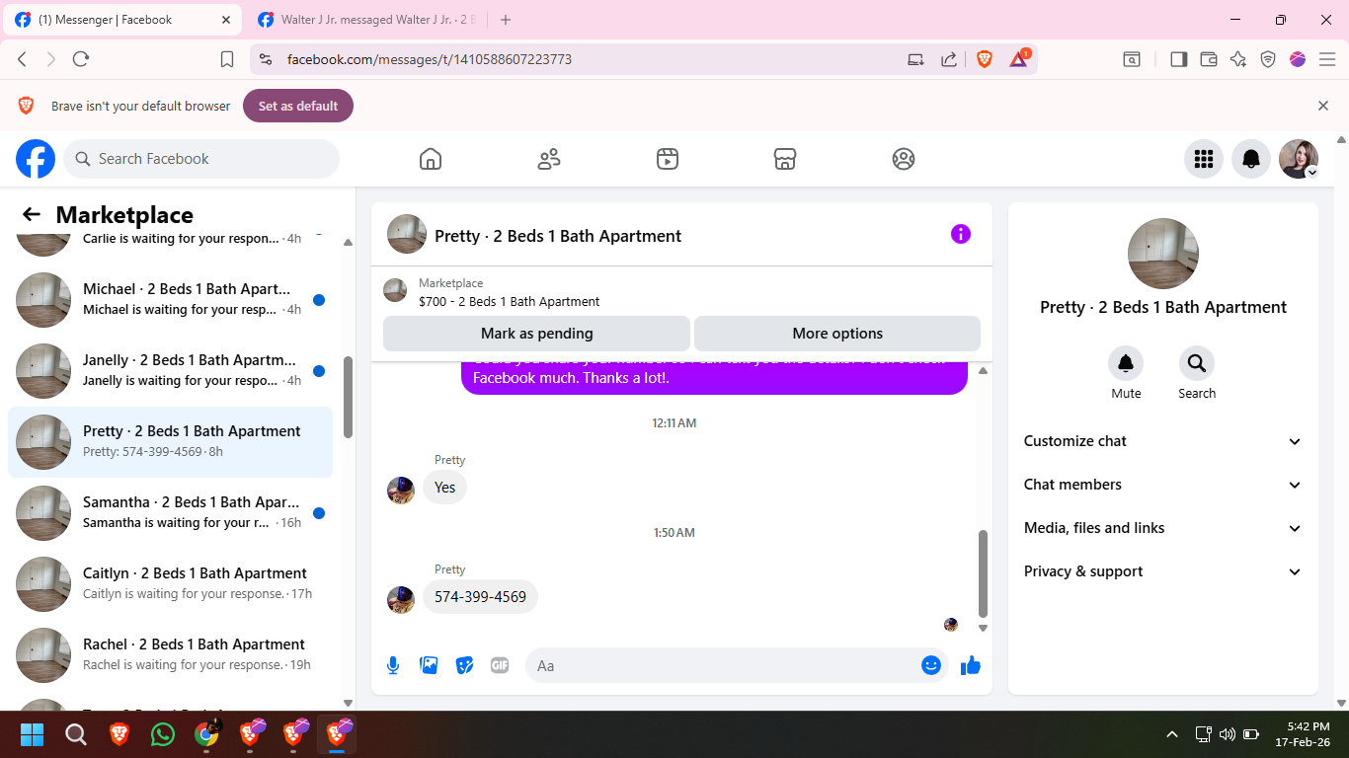Open the apartment thumbnail in right panel

[1163, 254]
